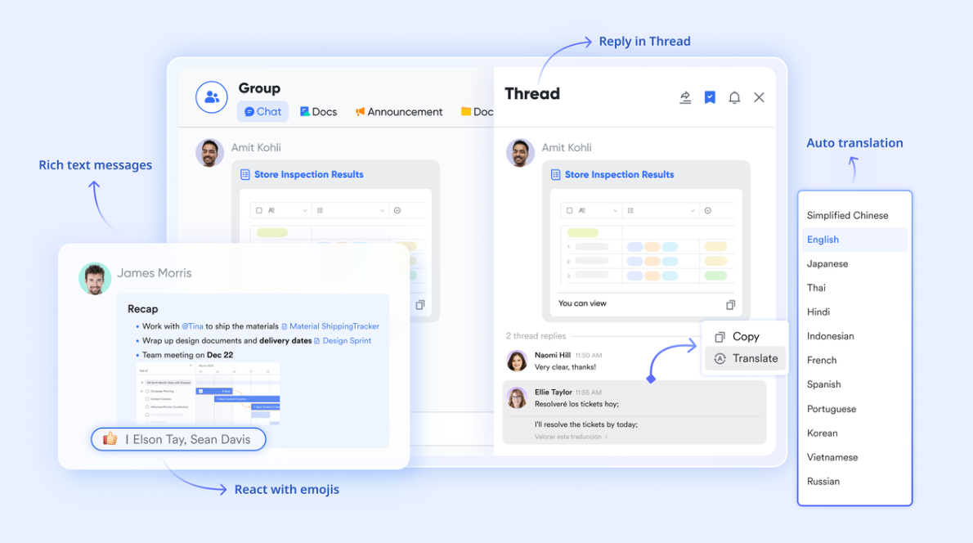
Task: Select English in the language list
Action: click(854, 240)
